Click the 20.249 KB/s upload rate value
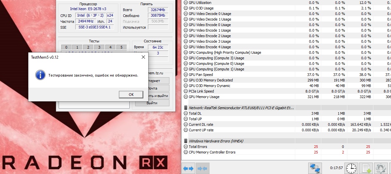Screen dimensions: 391x174 [361, 130]
